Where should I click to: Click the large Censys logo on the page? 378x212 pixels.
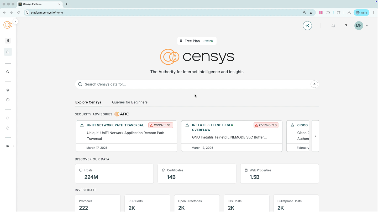tap(197, 57)
